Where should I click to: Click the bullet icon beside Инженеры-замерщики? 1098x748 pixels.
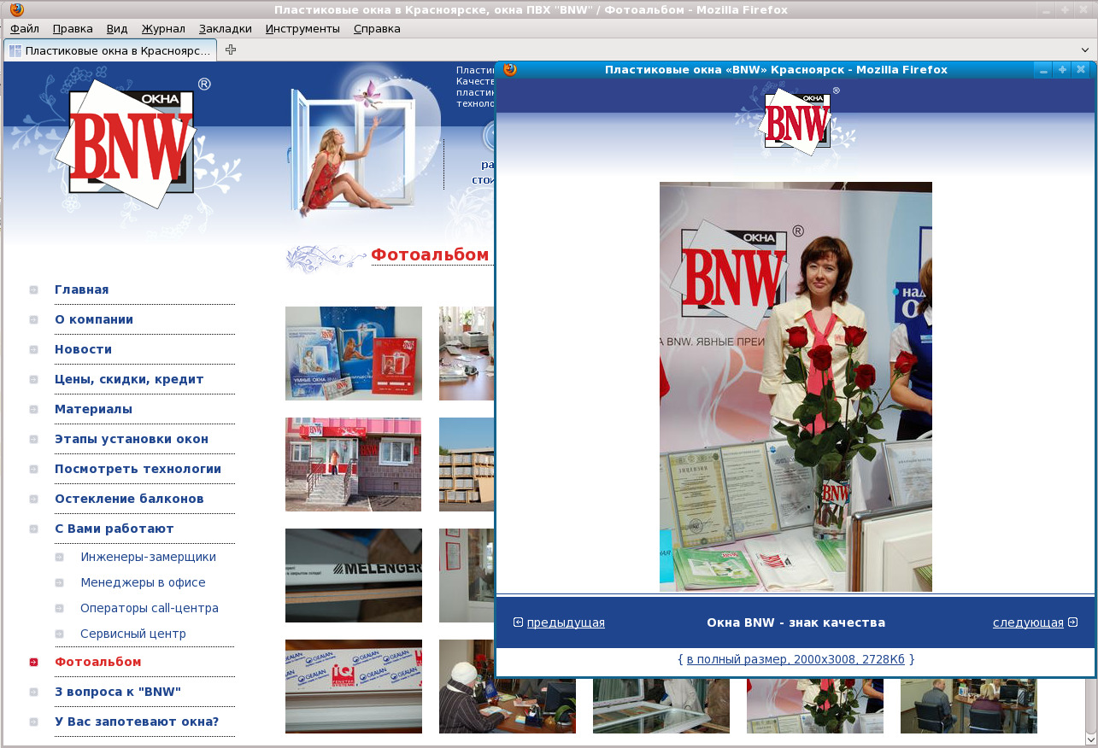[x=59, y=558]
